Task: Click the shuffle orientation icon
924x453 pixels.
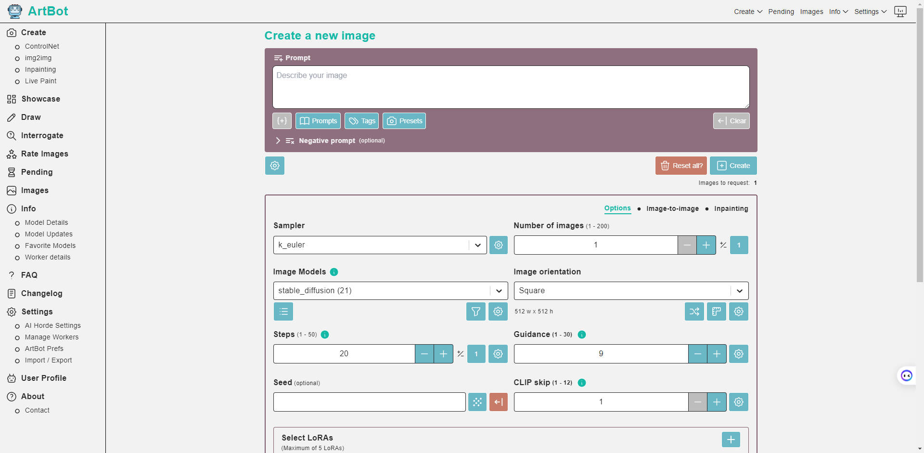Action: coord(694,311)
